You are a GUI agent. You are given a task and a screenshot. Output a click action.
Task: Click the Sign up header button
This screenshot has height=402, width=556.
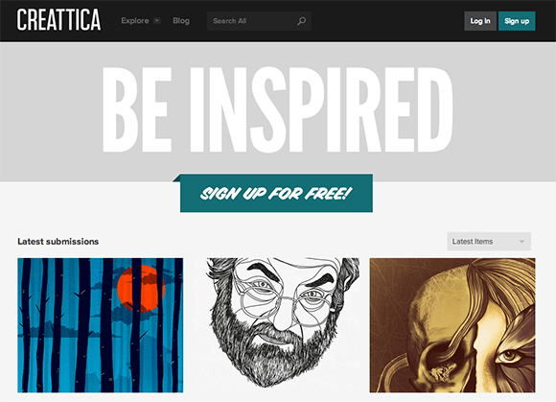(517, 21)
